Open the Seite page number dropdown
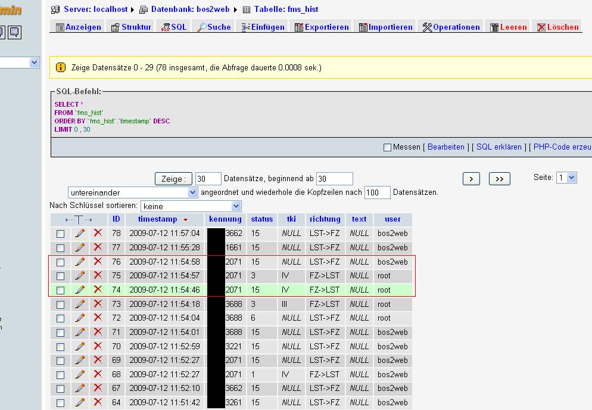The image size is (592, 410). tap(566, 178)
